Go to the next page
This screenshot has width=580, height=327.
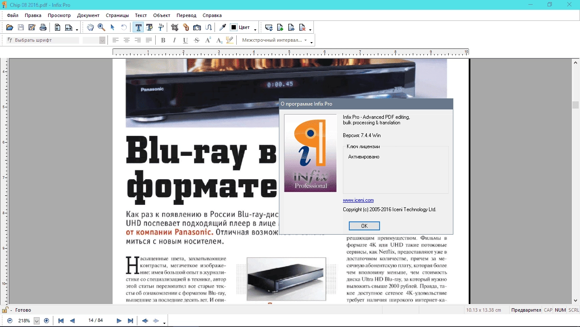pyautogui.click(x=119, y=321)
